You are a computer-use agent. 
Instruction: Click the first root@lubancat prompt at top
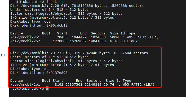pos(27,2)
